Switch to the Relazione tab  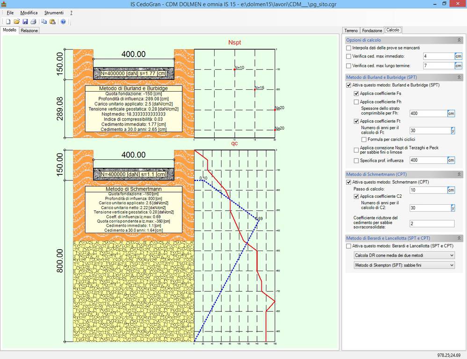tap(29, 30)
